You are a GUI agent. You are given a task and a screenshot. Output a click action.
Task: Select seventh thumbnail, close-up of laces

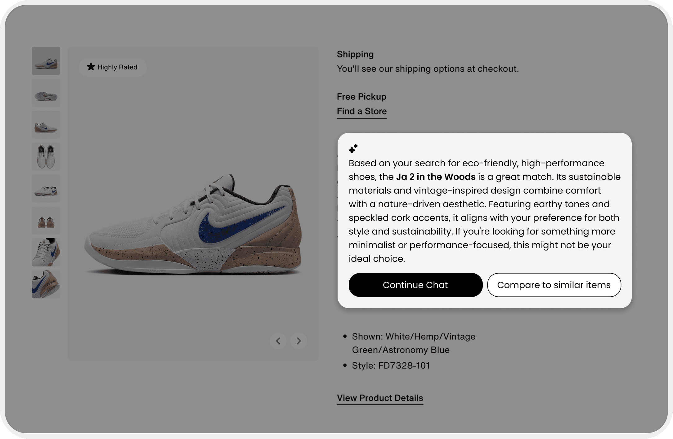(x=46, y=252)
